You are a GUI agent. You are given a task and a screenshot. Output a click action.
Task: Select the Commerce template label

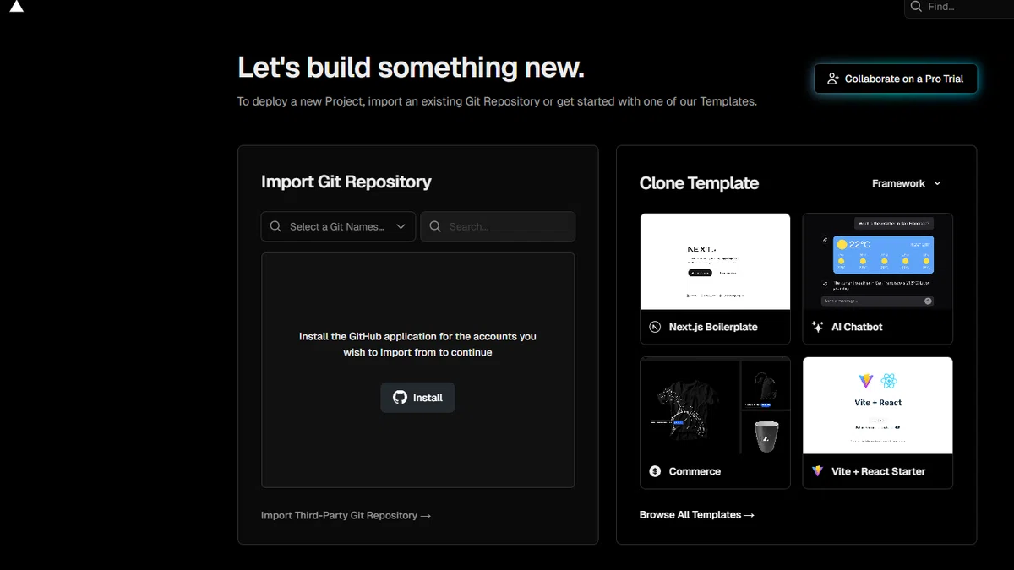coord(695,471)
